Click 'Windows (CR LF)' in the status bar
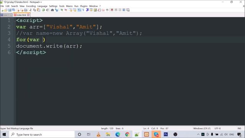The image size is (245, 138). pos(202,128)
